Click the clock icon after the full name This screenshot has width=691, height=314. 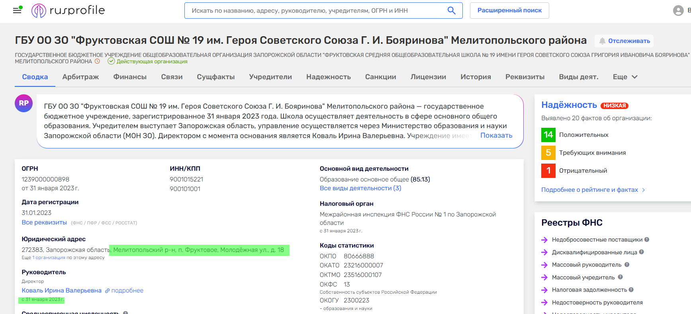click(x=97, y=61)
